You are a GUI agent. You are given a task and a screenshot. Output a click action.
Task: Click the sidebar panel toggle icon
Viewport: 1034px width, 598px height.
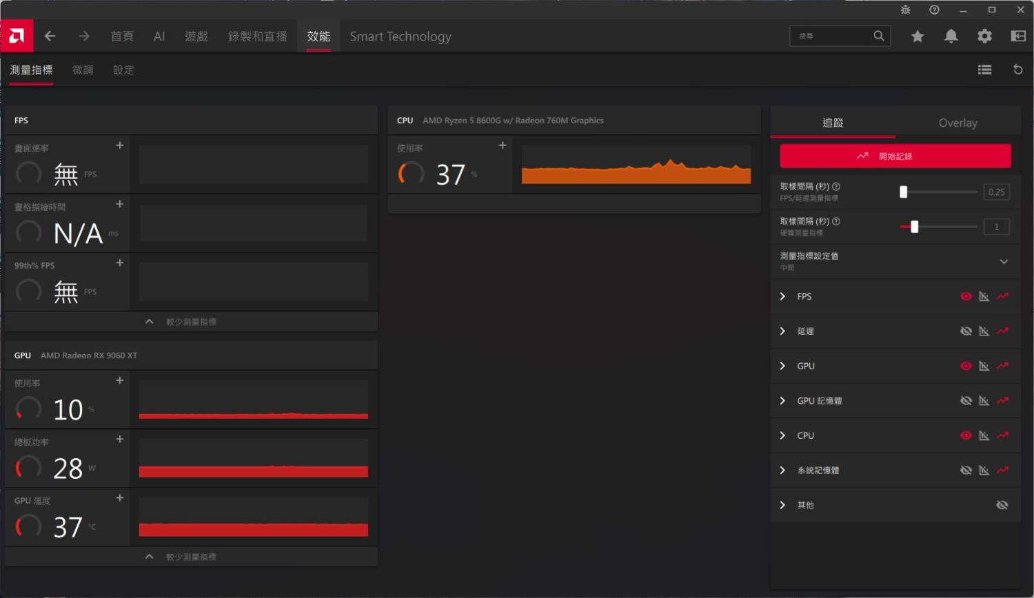coord(1018,36)
